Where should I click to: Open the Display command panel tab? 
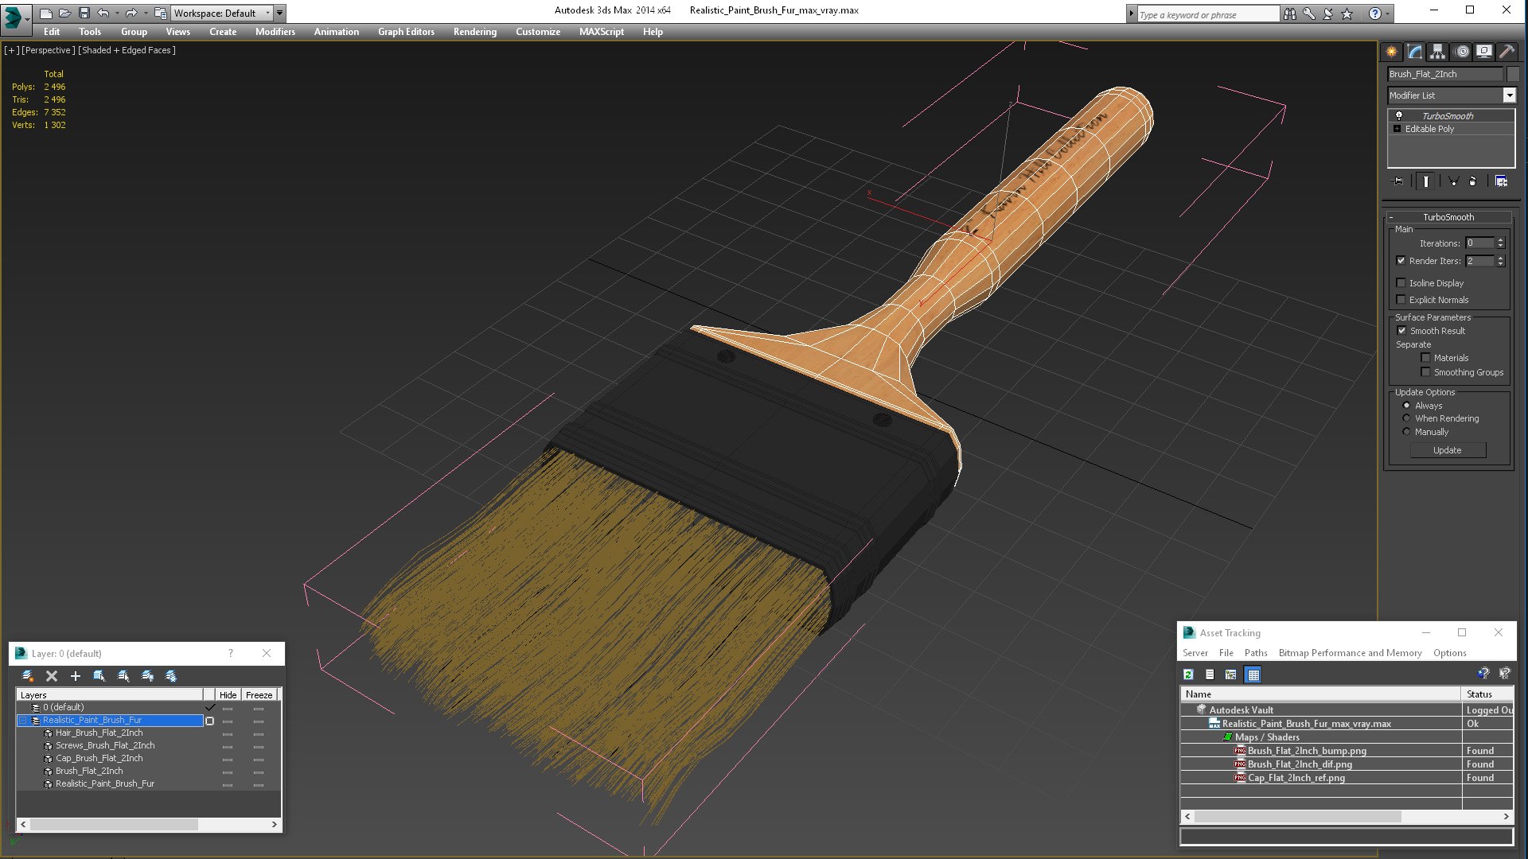(1484, 52)
